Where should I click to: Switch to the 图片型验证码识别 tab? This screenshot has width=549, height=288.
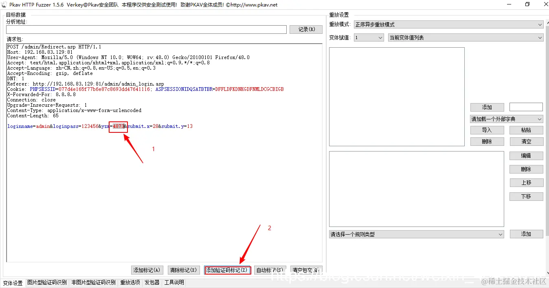[x=47, y=282]
